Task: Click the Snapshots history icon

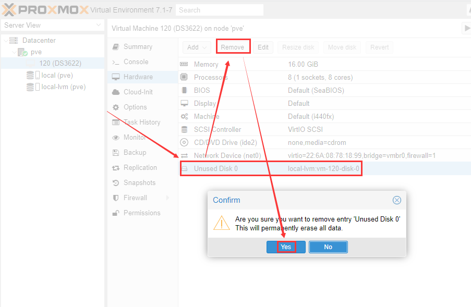Action: (116, 182)
